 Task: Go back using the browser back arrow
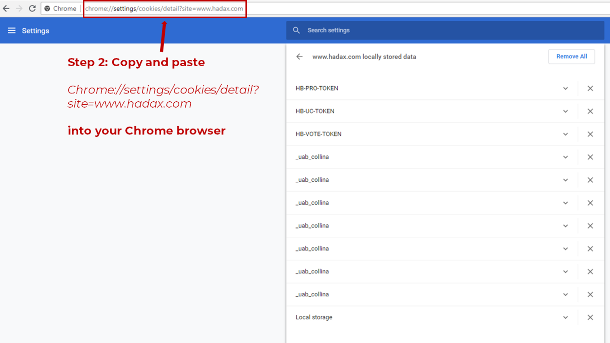(x=6, y=8)
